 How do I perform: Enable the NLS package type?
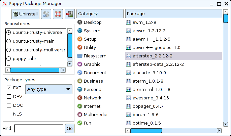tap(9, 114)
